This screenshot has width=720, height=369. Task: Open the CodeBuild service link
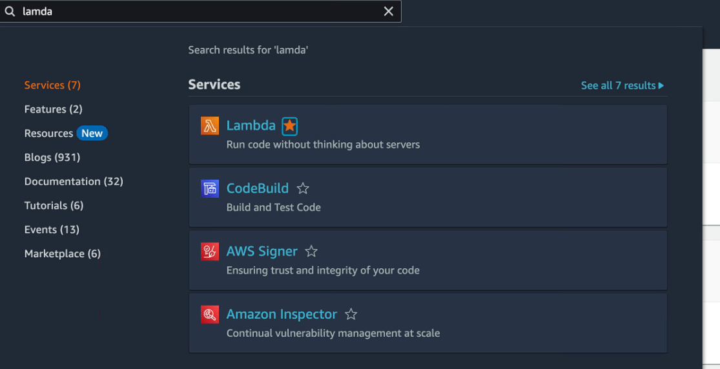tap(258, 189)
